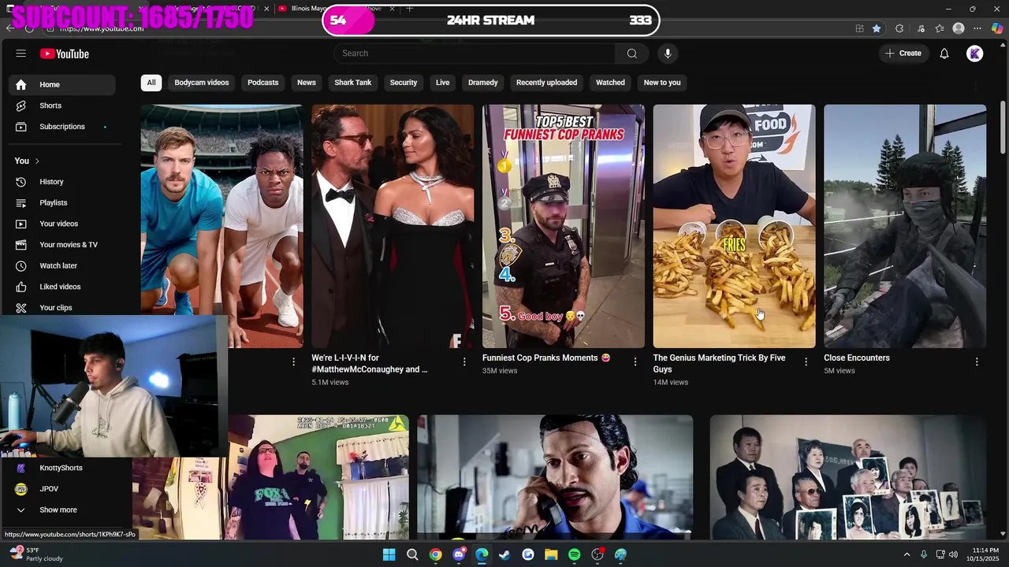The width and height of the screenshot is (1009, 567).
Task: Open Your movies & TV
Action: pyautogui.click(x=62, y=245)
